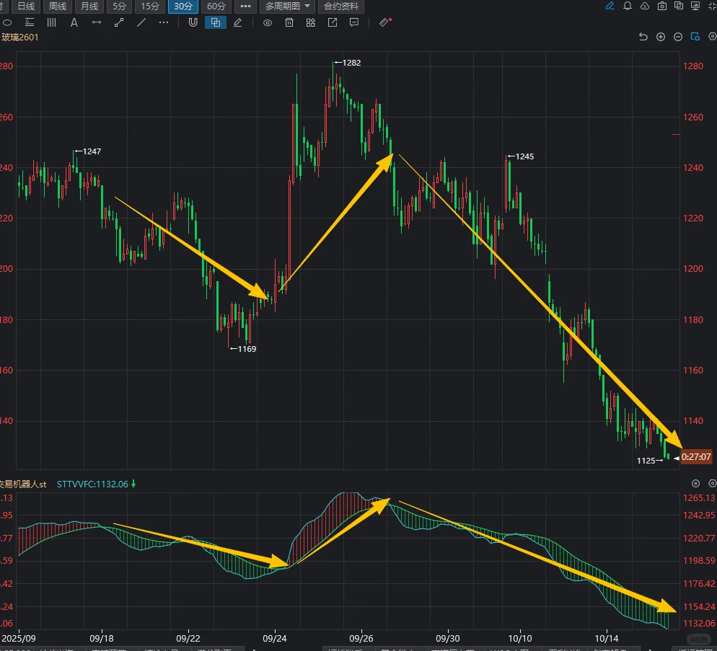Click the 交易机器人st indicator name
This screenshot has width=717, height=651.
(23, 484)
